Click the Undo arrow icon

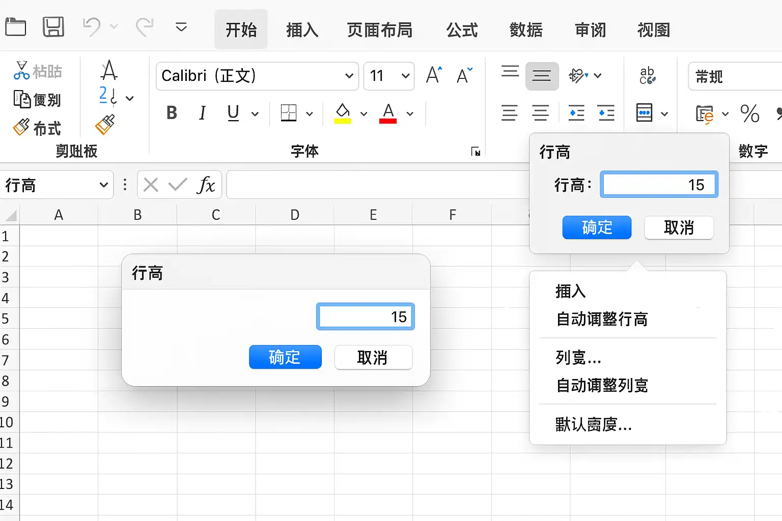click(x=92, y=26)
